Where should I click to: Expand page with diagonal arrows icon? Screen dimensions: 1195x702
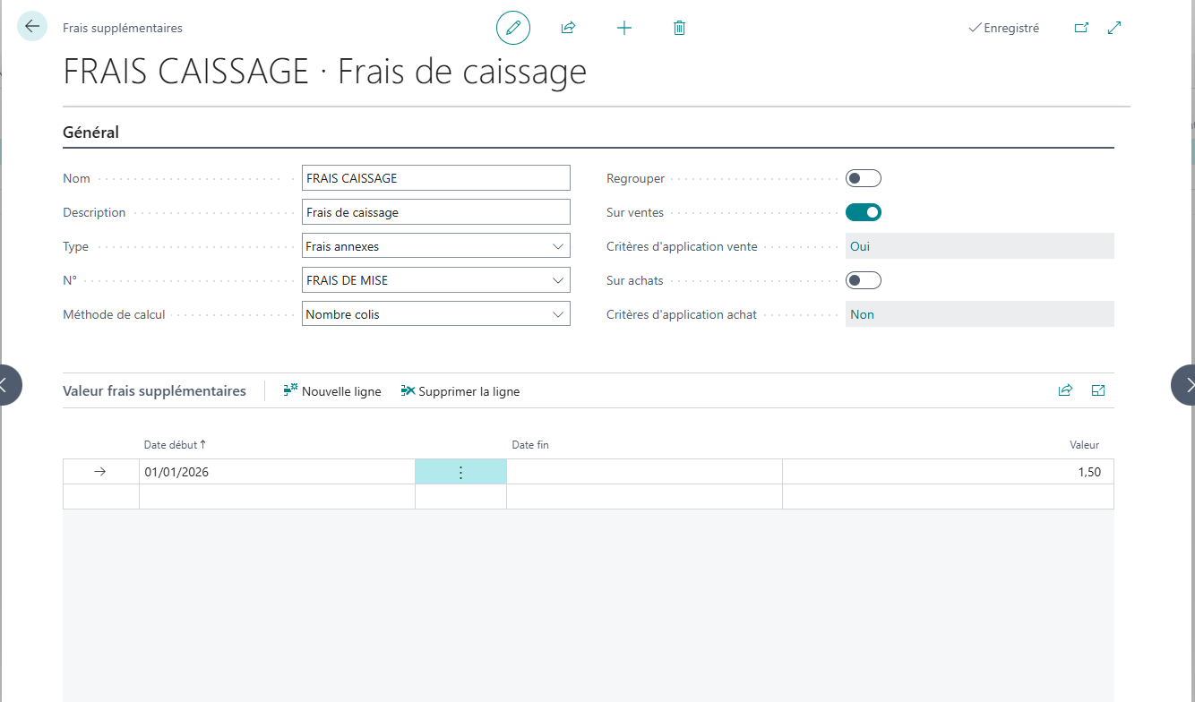[1114, 28]
